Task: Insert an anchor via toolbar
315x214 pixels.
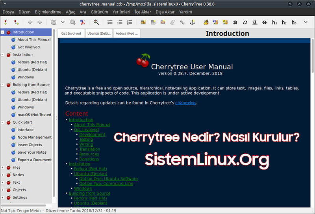Action: pyautogui.click(x=192, y=22)
